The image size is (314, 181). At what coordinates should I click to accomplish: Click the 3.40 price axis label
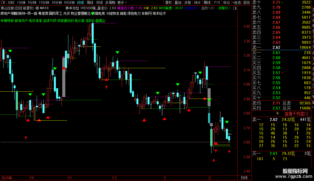pos(247,26)
